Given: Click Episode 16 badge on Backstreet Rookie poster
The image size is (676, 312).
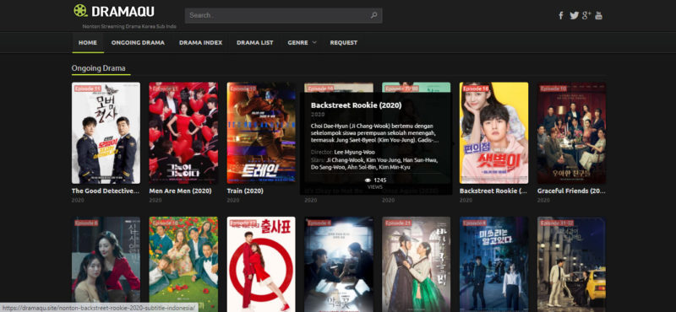Looking at the screenshot, I should click(476, 89).
